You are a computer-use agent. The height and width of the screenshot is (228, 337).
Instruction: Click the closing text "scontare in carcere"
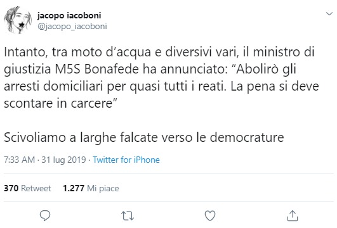[x=58, y=103]
